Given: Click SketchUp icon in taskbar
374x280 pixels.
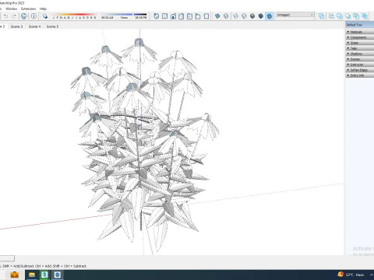Looking at the screenshot, I should pyautogui.click(x=58, y=275).
